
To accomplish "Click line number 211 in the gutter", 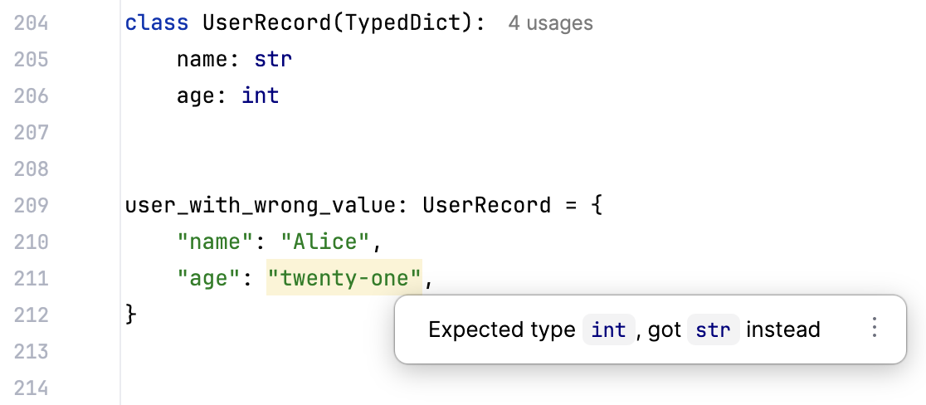I will (x=32, y=278).
